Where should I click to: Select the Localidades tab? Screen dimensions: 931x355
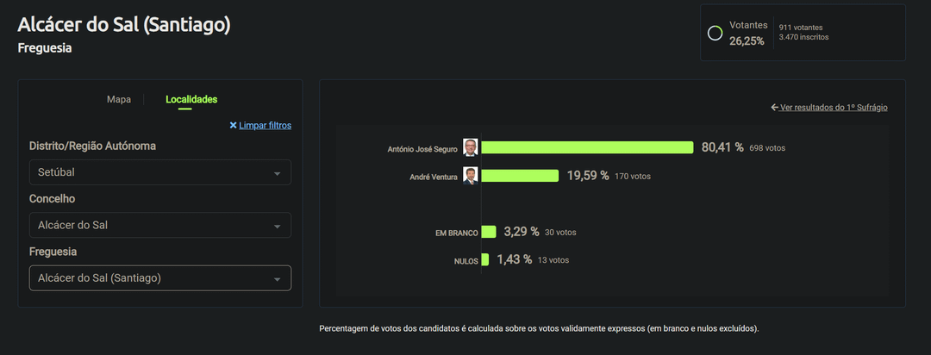[x=191, y=99]
